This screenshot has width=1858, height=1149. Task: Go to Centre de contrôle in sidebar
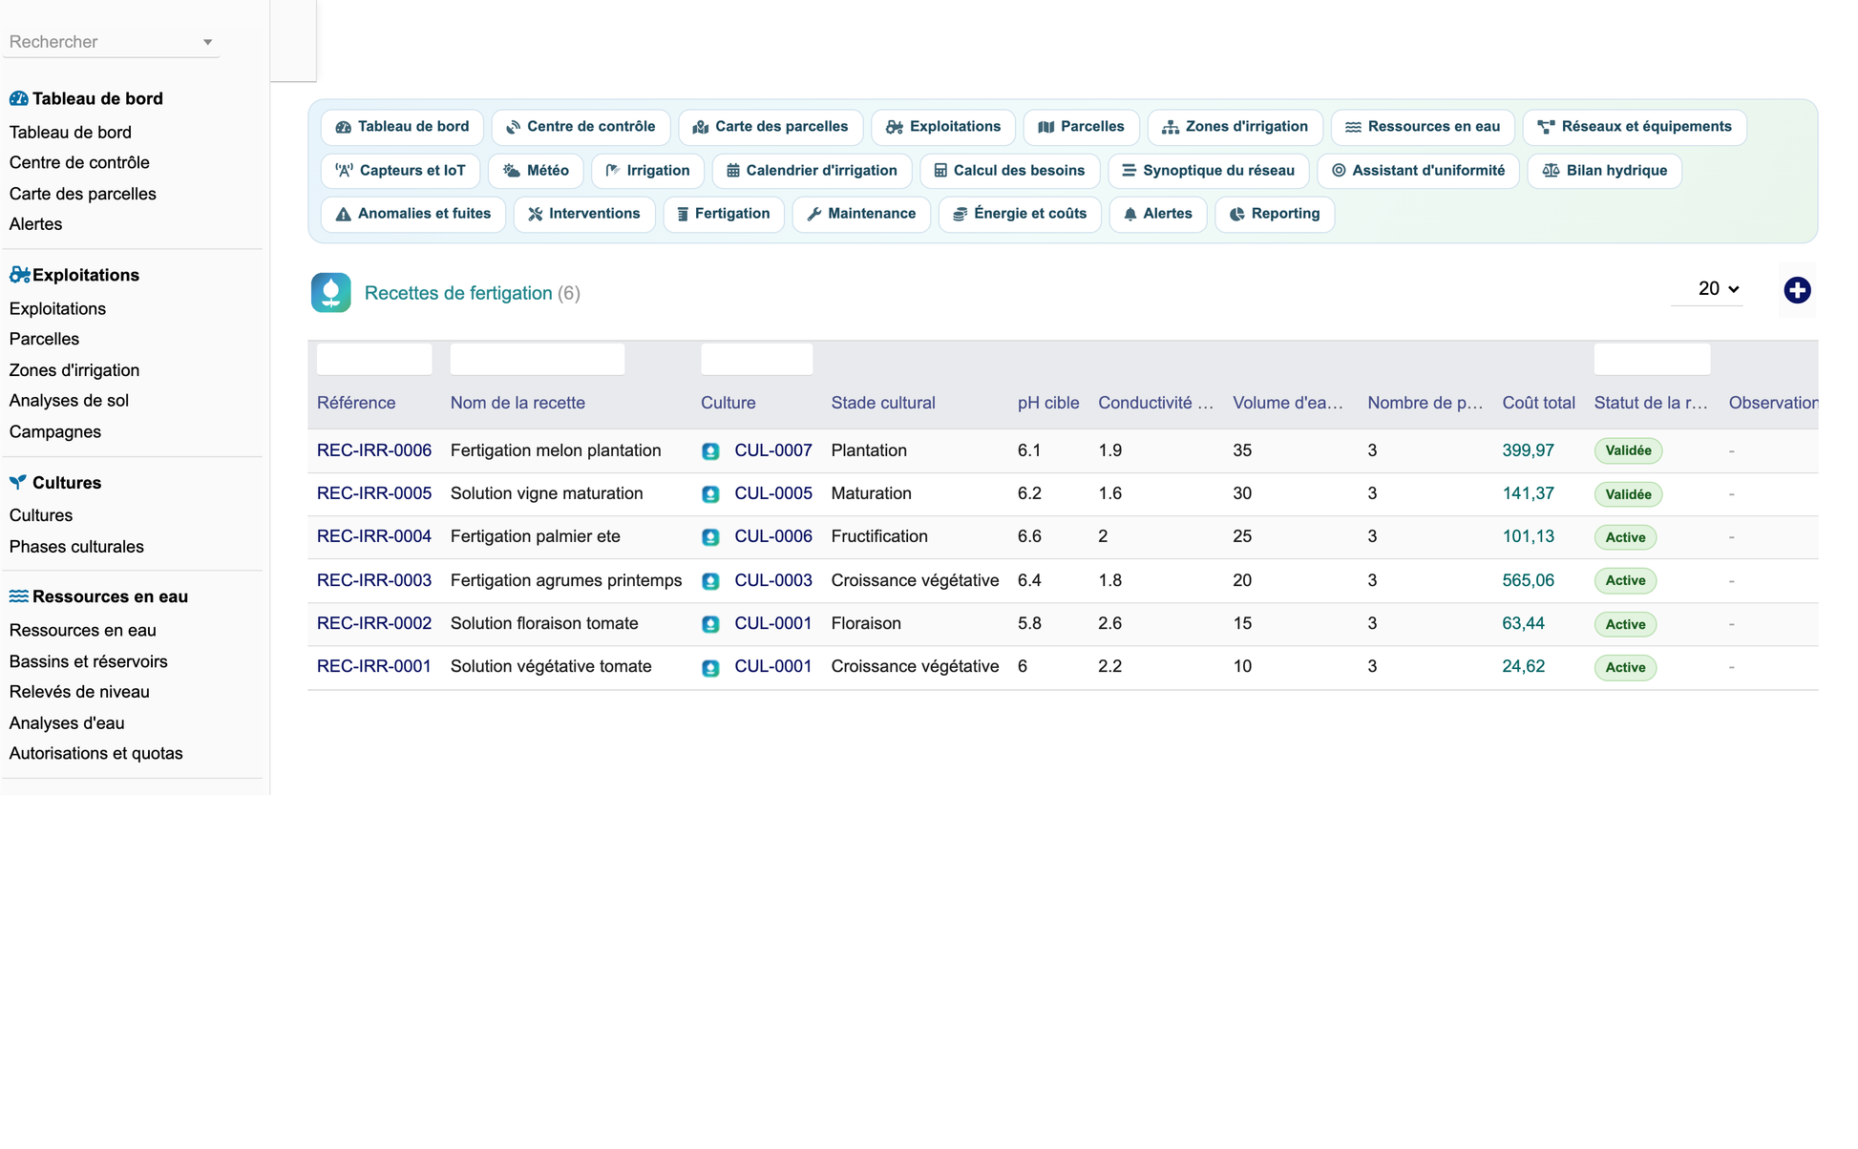(x=79, y=162)
